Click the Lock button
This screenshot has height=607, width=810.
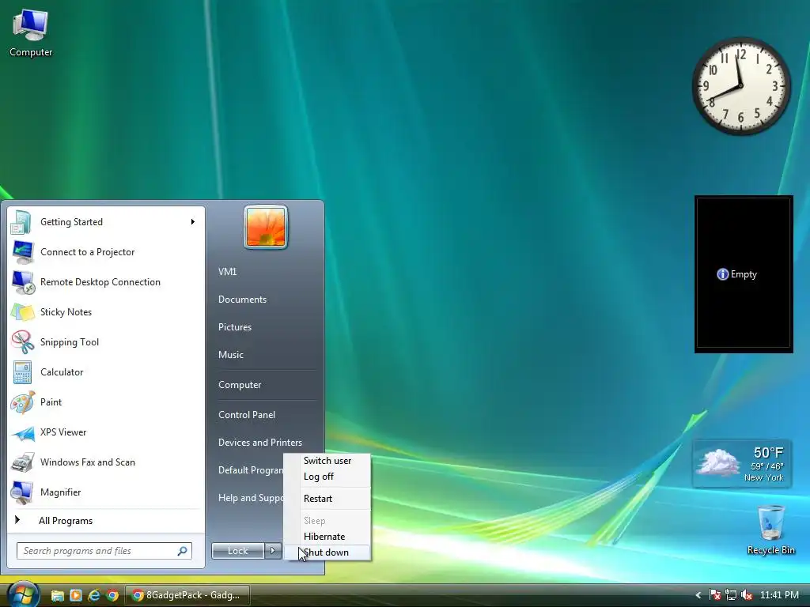[x=238, y=551]
